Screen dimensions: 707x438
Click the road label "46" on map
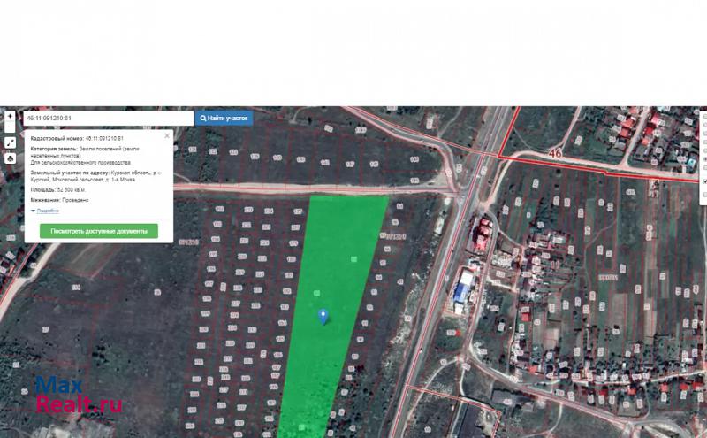tap(554, 153)
